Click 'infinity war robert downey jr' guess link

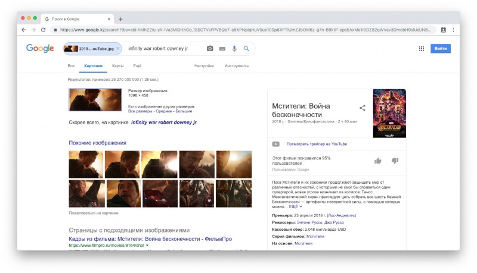pyautogui.click(x=163, y=123)
